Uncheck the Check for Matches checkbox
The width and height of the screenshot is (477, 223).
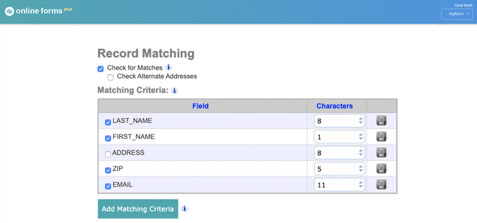[x=101, y=69]
